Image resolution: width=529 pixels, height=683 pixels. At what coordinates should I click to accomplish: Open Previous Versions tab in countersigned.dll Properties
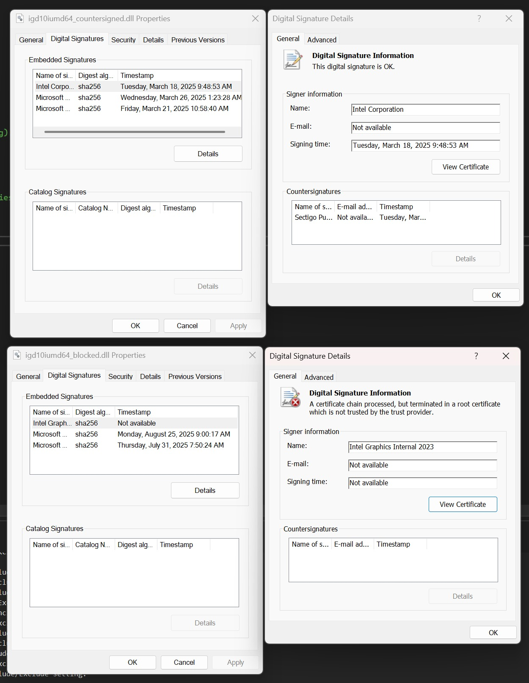(198, 40)
